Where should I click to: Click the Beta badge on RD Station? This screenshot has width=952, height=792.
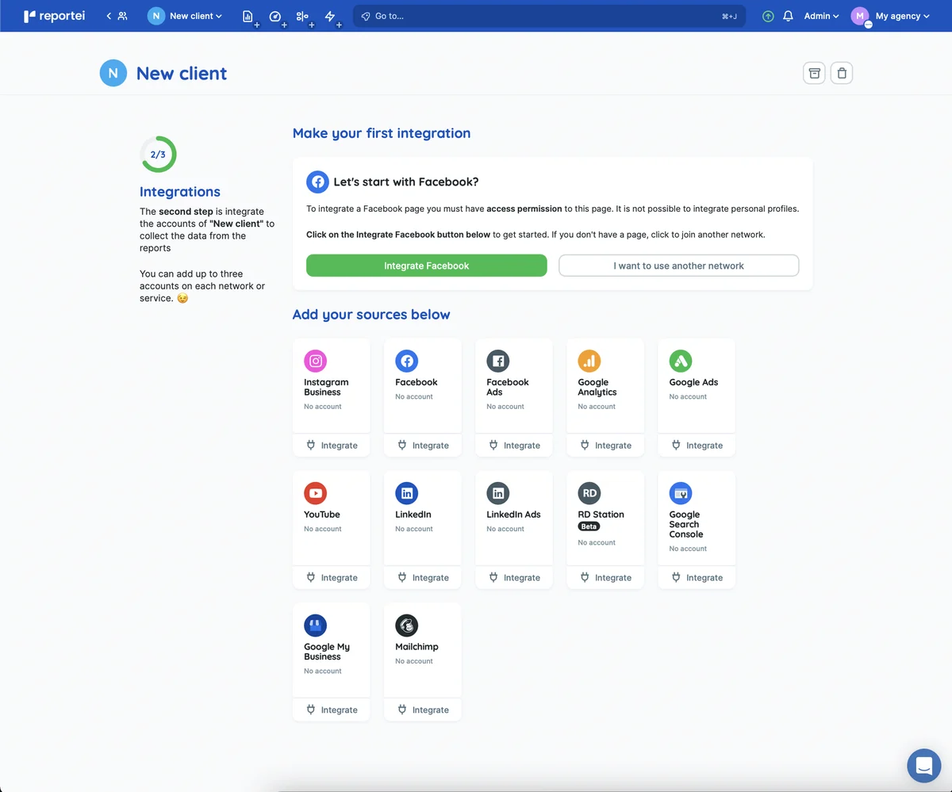click(x=589, y=526)
